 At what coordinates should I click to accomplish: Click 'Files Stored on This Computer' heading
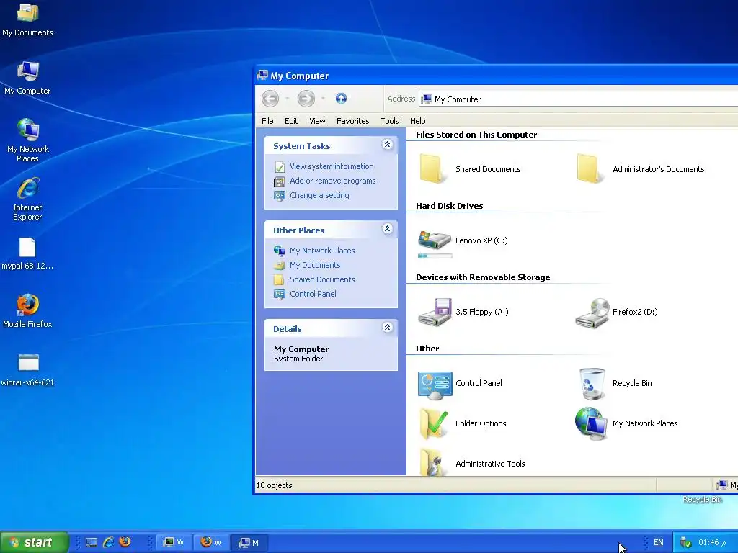tap(476, 135)
